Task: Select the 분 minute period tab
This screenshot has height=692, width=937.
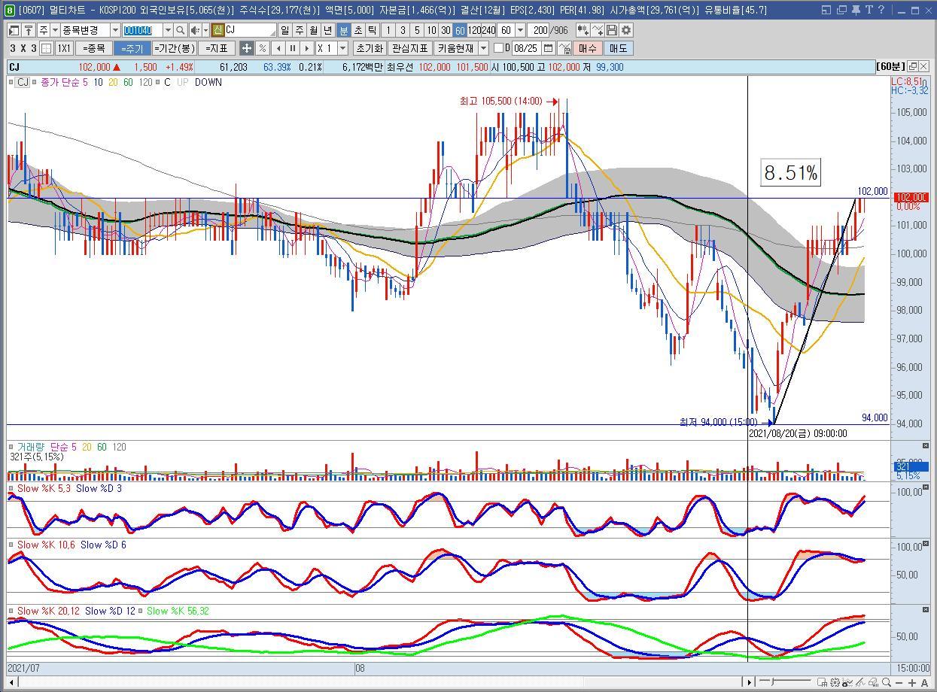Action: tap(343, 30)
